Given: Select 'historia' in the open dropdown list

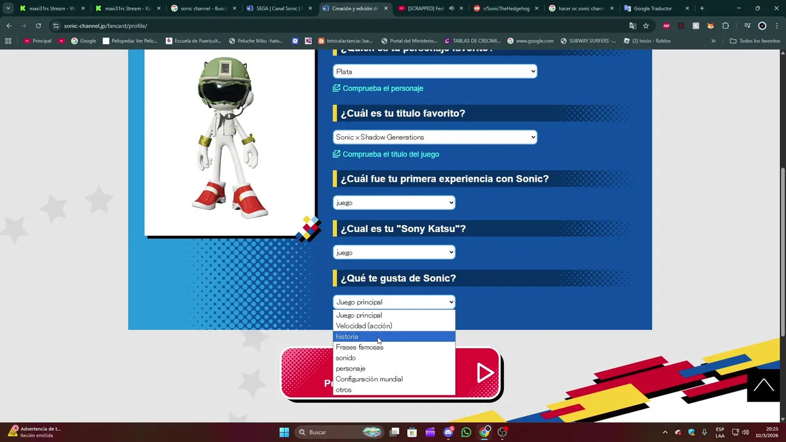Looking at the screenshot, I should tap(394, 336).
